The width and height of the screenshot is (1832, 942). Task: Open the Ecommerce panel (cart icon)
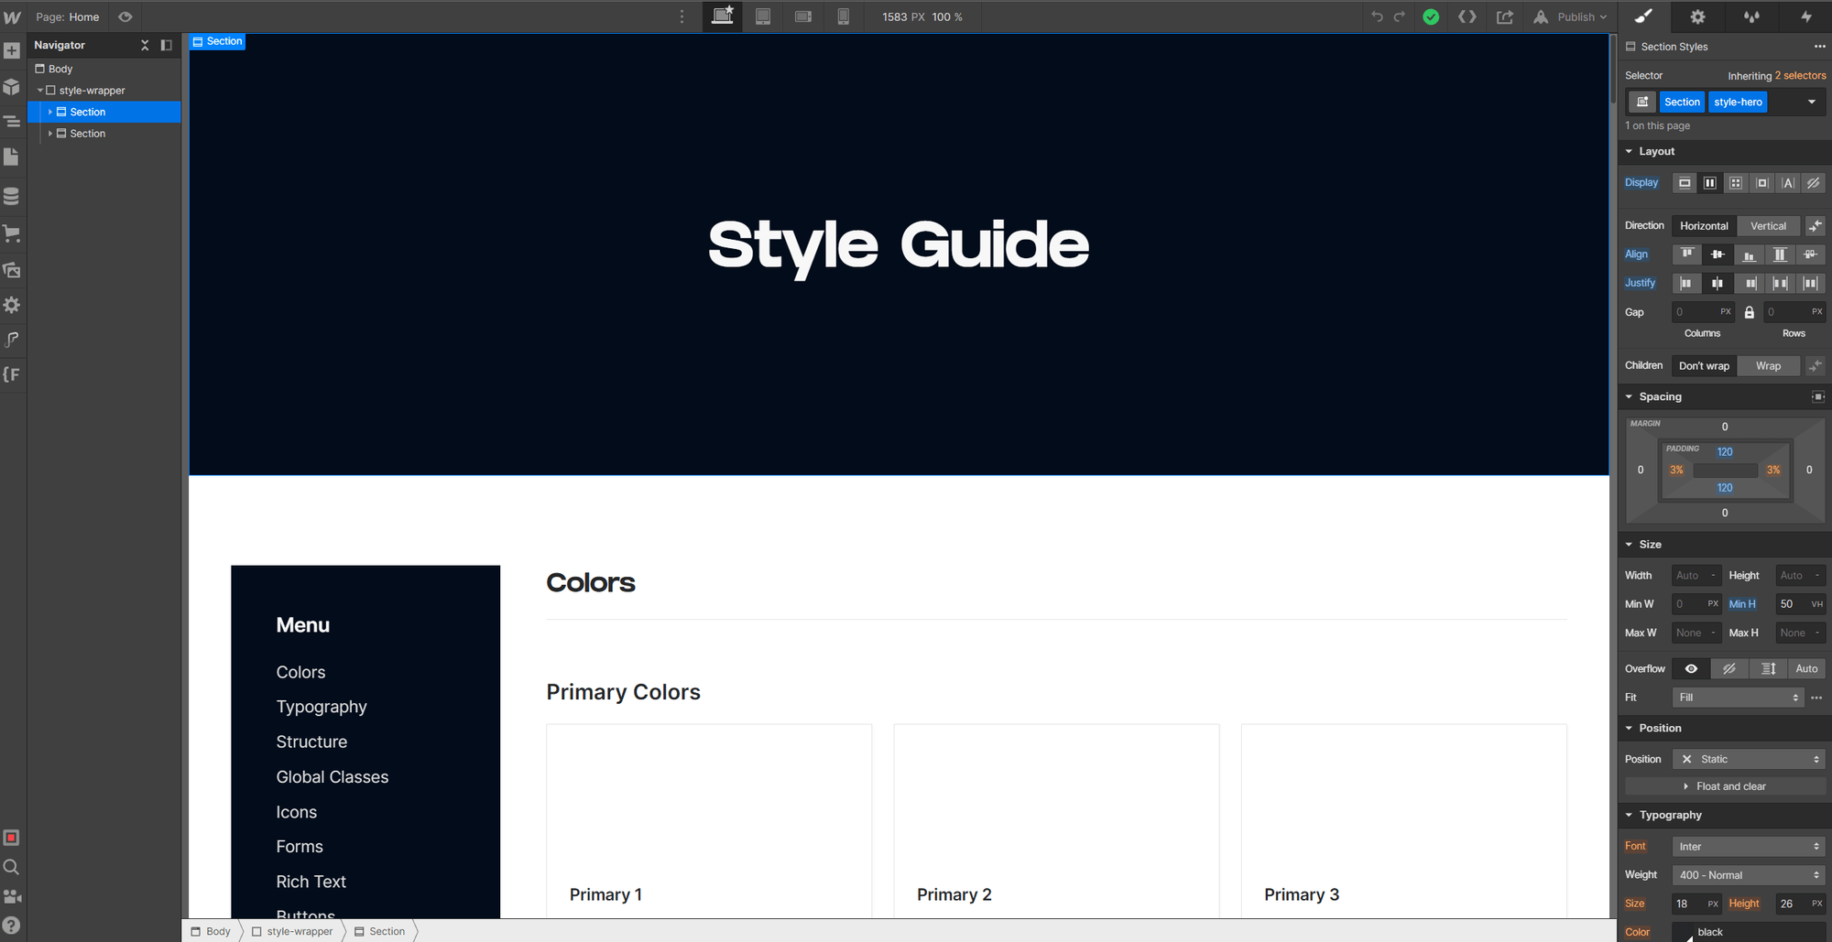click(12, 234)
